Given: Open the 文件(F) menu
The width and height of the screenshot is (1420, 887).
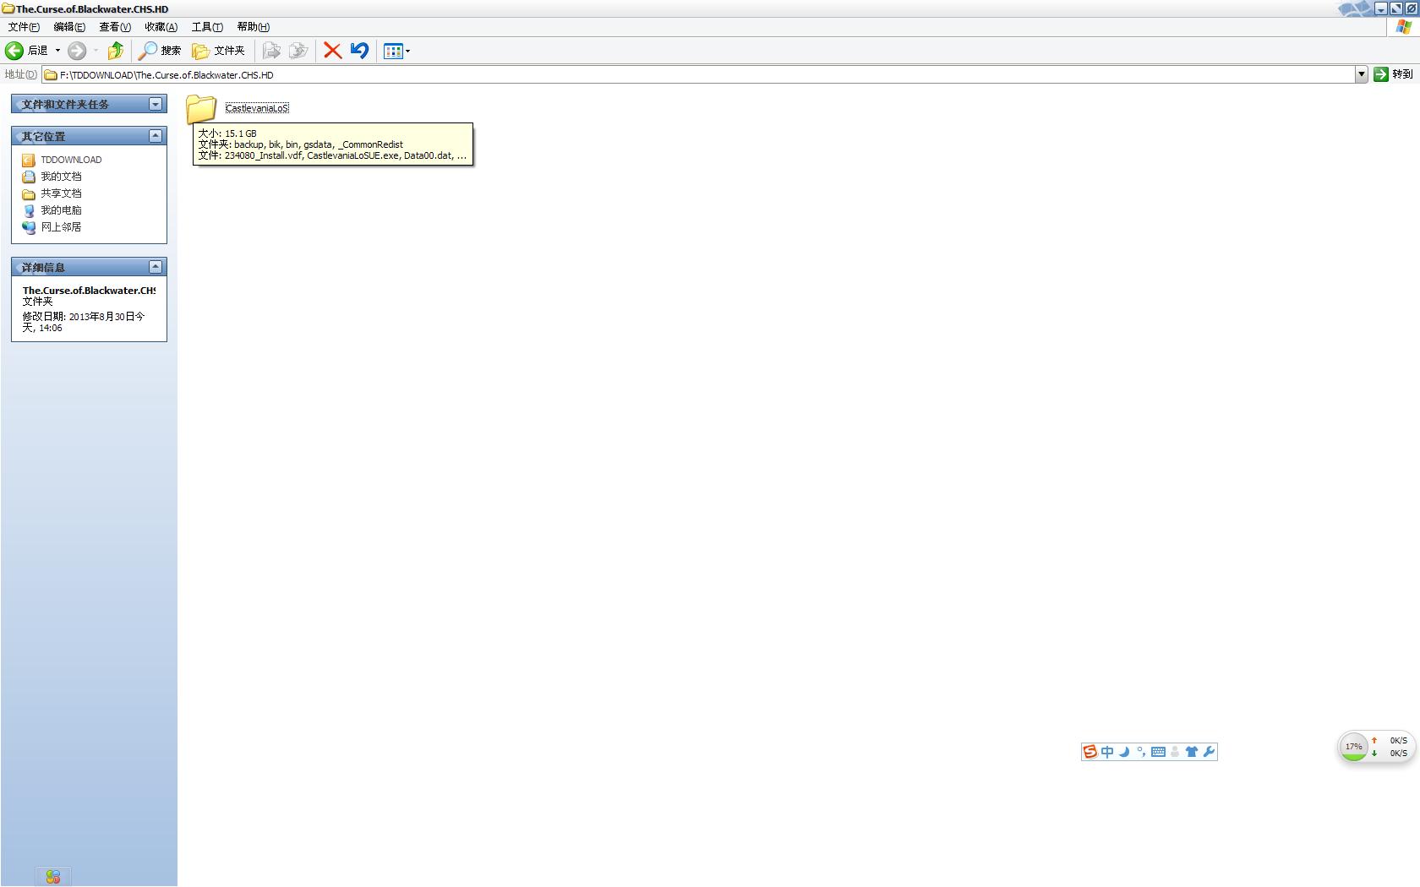Looking at the screenshot, I should 24,27.
